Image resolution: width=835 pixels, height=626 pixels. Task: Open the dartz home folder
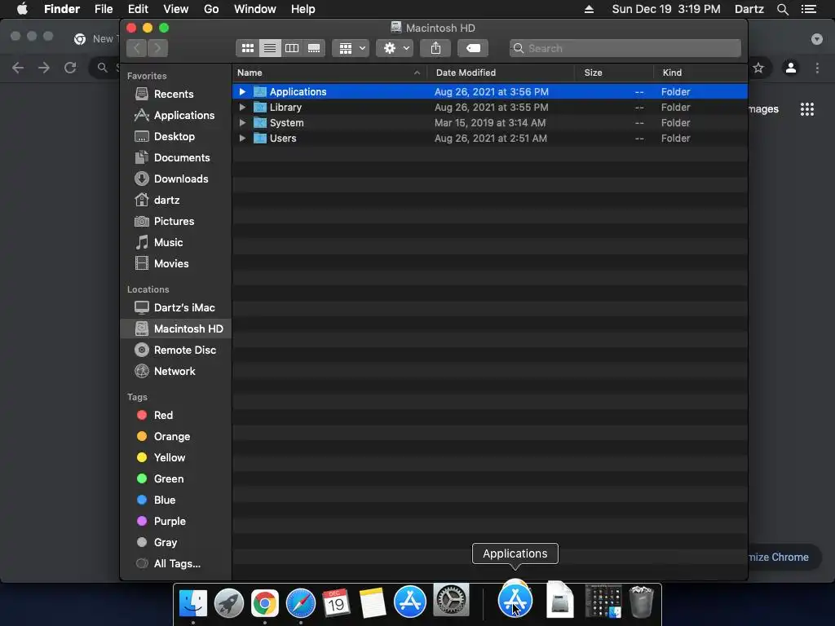click(176, 201)
